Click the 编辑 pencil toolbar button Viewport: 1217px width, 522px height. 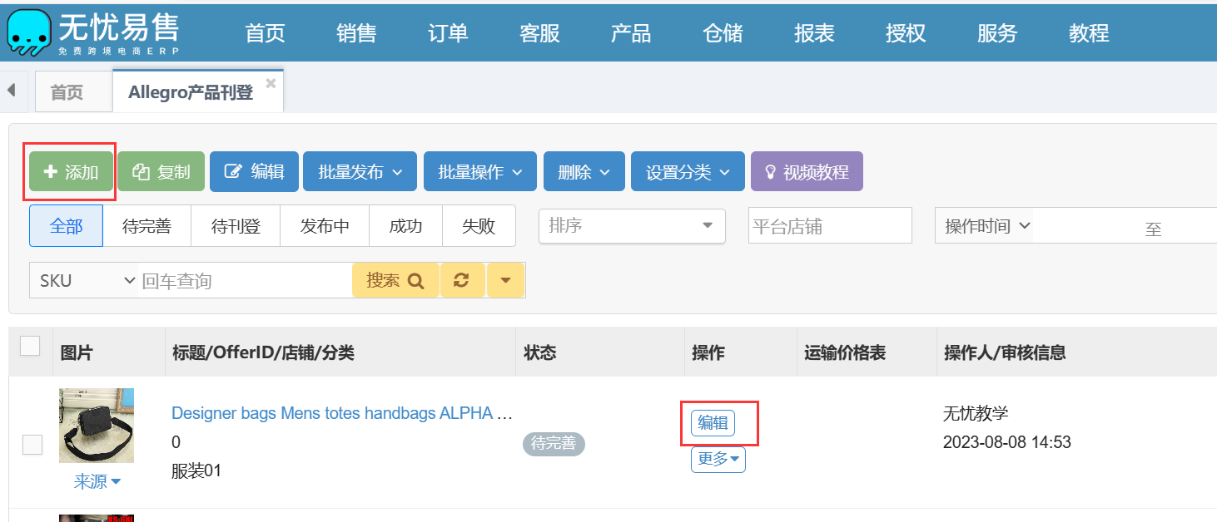click(254, 172)
